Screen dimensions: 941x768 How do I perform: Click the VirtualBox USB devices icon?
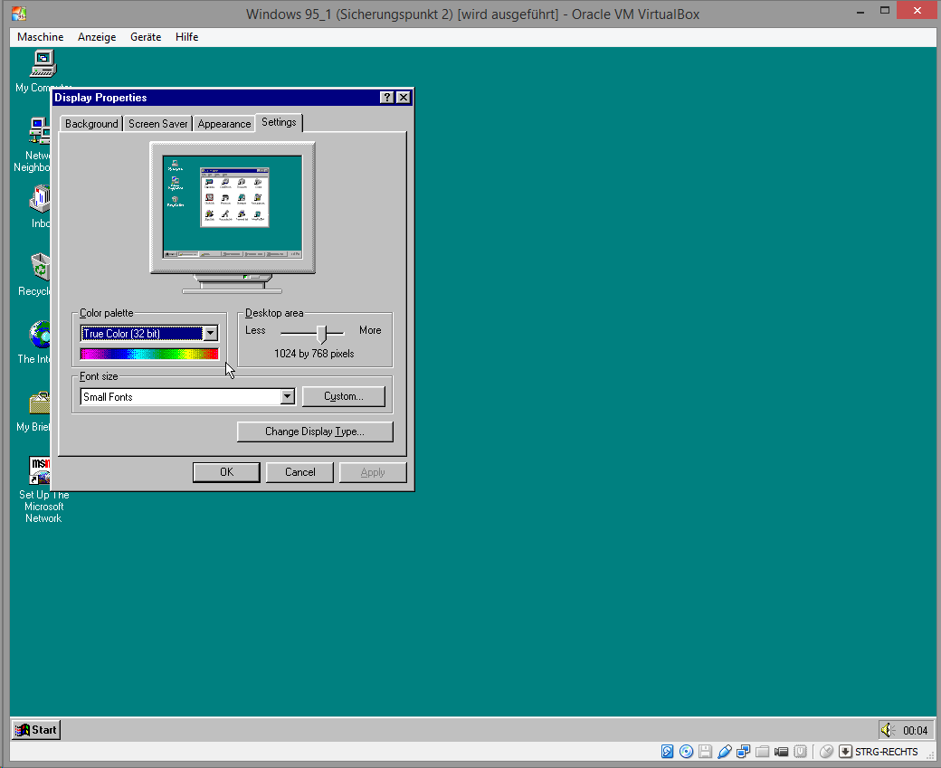pos(725,751)
